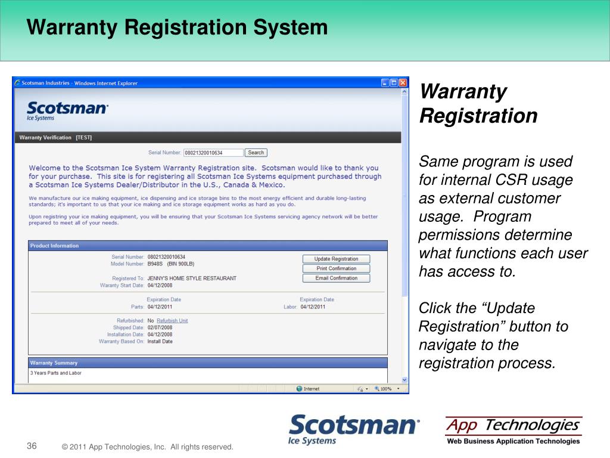Viewport: 610px width, 458px height.
Task: Click the Scotsman Ice Systems logo in browser
Action: 68,110
